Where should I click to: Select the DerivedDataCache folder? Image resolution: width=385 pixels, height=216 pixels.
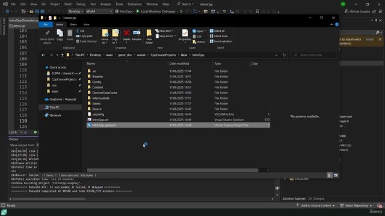(105, 93)
